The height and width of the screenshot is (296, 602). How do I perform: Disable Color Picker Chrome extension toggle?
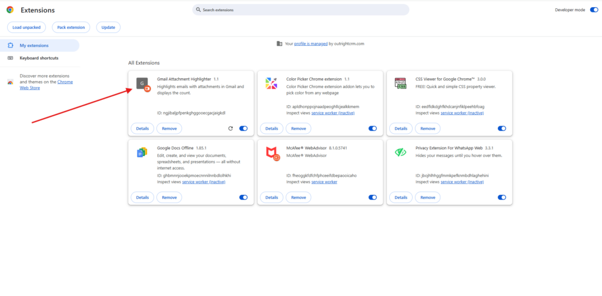pyautogui.click(x=373, y=129)
